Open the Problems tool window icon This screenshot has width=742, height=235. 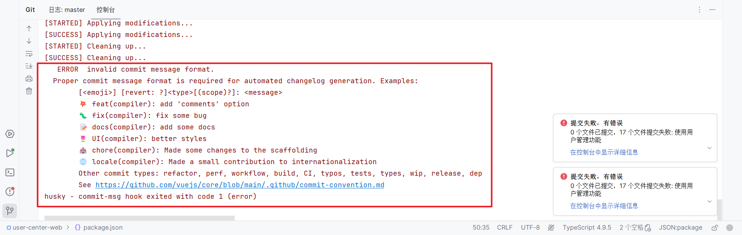(x=10, y=191)
